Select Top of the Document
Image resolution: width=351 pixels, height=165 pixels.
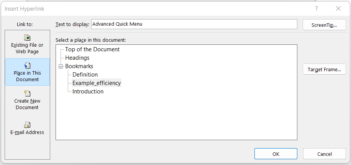(92, 49)
